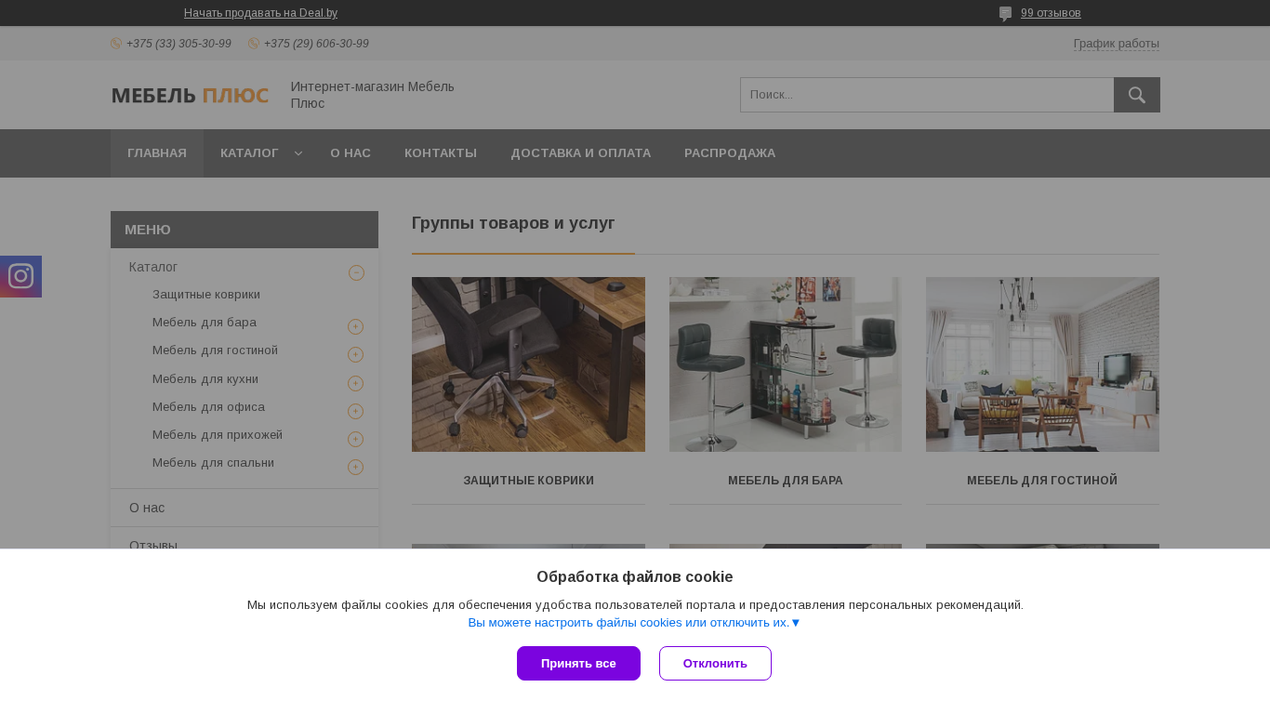Expand Мебель для кухни submenu
Screen dimensions: 1270x714
tap(355, 383)
